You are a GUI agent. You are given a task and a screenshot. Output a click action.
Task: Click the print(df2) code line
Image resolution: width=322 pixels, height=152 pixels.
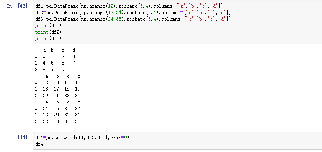pyautogui.click(x=48, y=32)
